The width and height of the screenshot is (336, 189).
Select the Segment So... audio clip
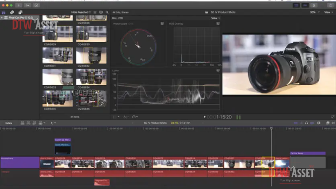point(102,182)
